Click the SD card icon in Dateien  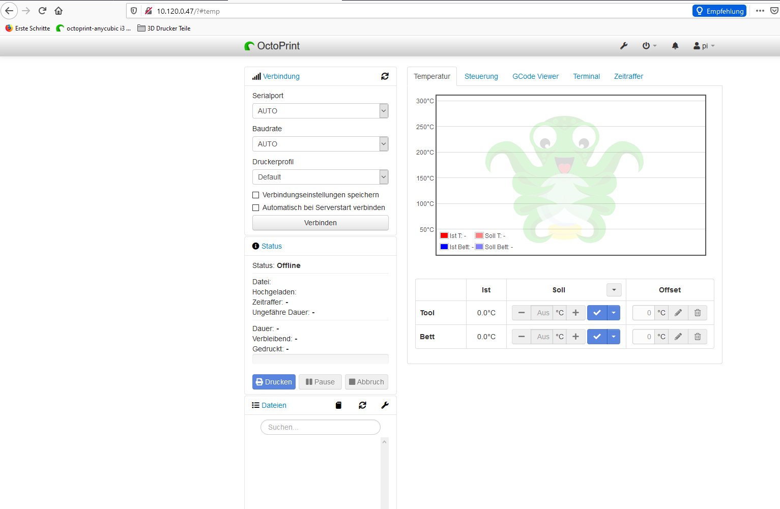(x=338, y=405)
